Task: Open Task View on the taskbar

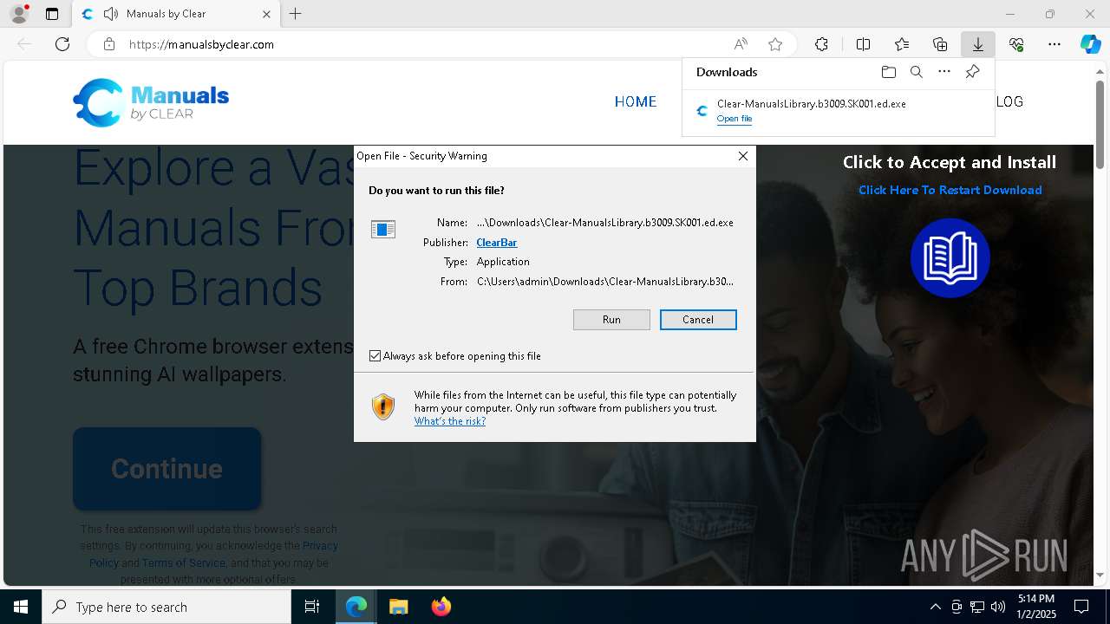Action: point(312,607)
